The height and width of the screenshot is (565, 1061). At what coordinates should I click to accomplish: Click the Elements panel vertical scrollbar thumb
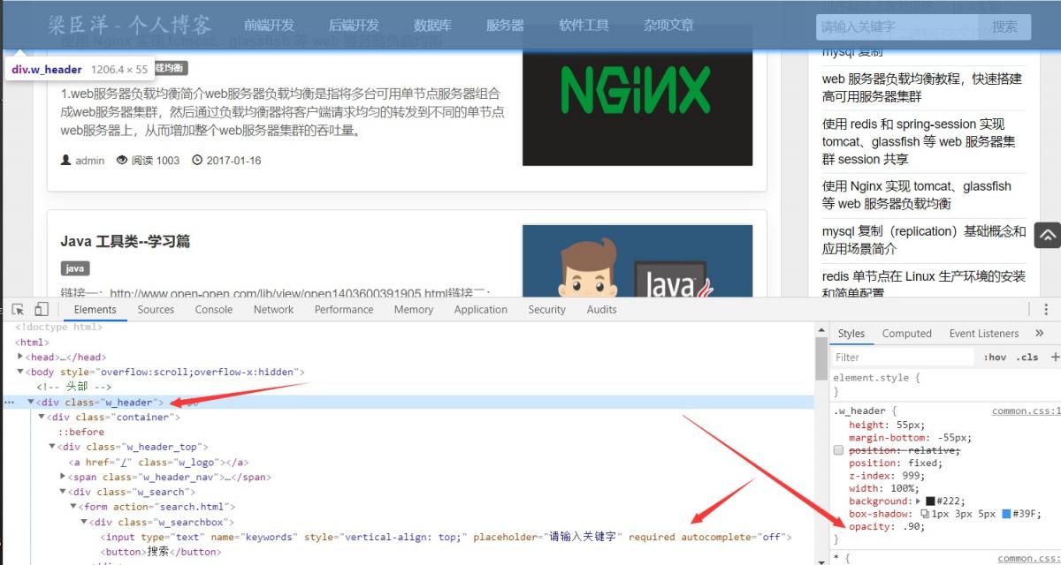821,358
